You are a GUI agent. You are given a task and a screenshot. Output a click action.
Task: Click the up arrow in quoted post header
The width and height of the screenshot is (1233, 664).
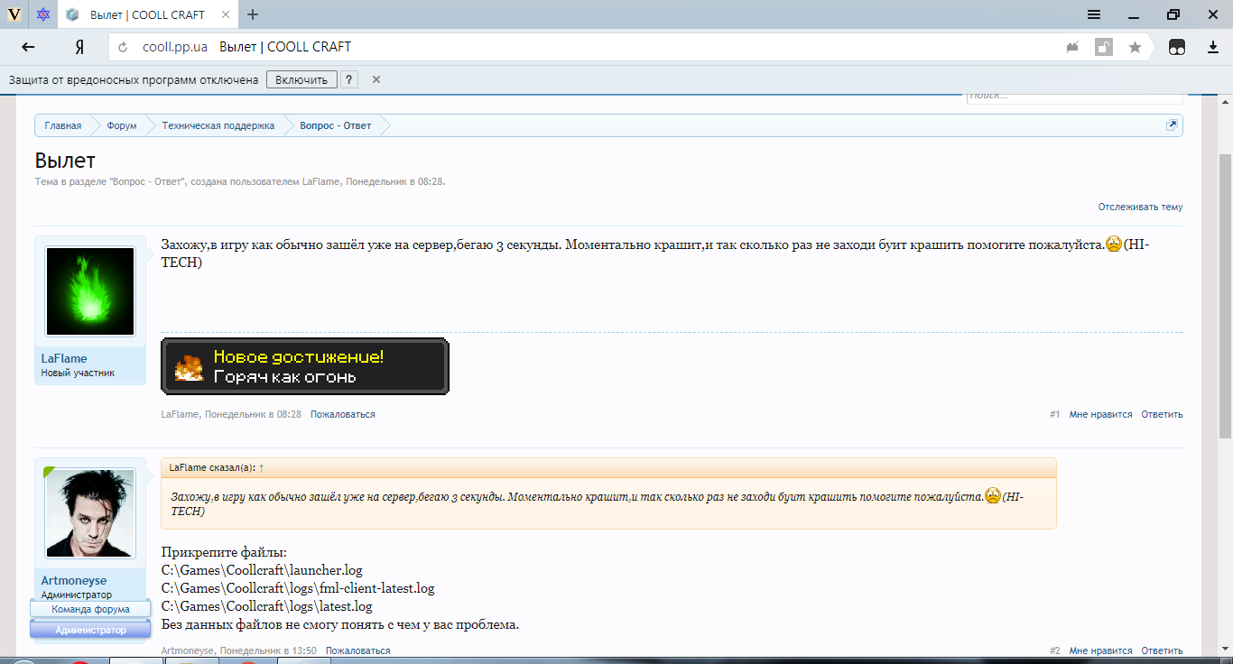tap(262, 467)
